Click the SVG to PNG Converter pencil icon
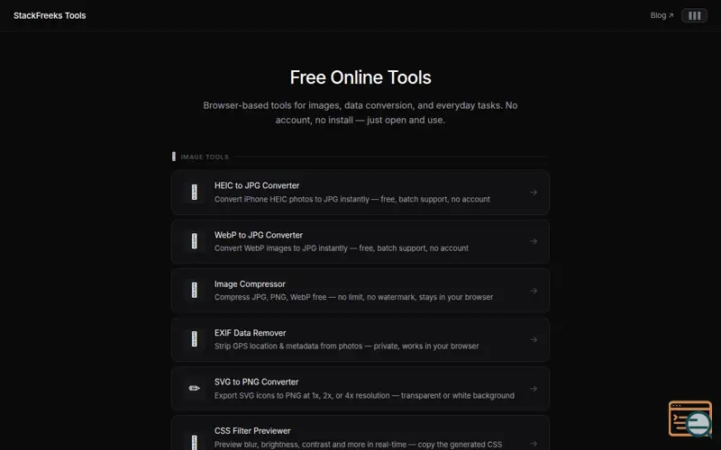721x450 pixels. point(194,389)
